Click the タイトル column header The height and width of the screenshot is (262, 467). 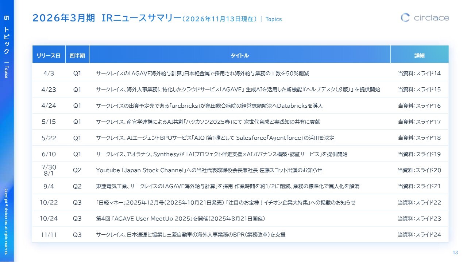(240, 56)
